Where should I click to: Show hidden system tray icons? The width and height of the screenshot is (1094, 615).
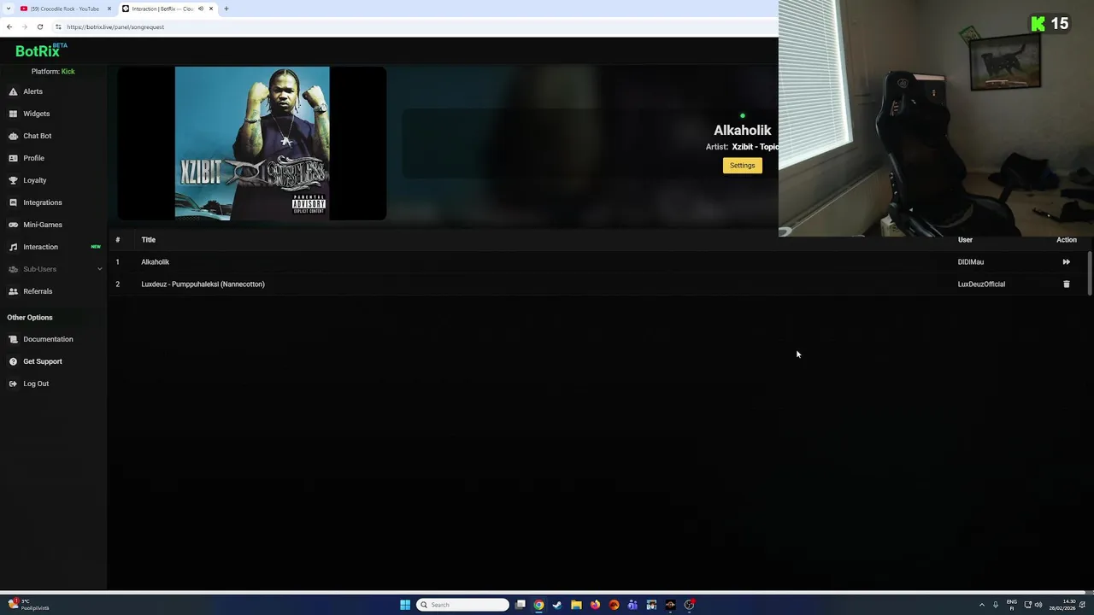(x=981, y=605)
